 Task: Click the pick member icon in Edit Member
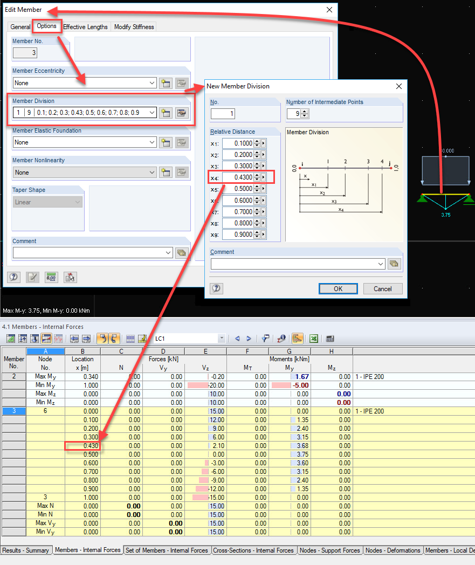point(70,277)
